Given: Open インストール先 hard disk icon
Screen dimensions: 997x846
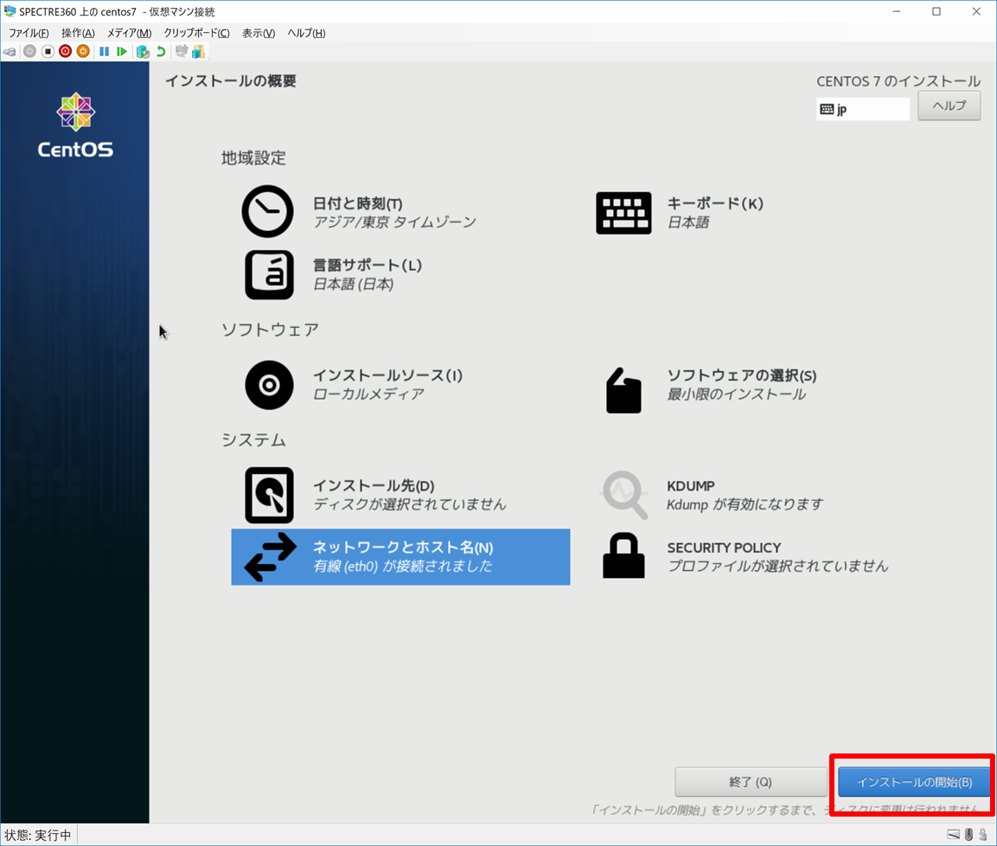Looking at the screenshot, I should (269, 495).
